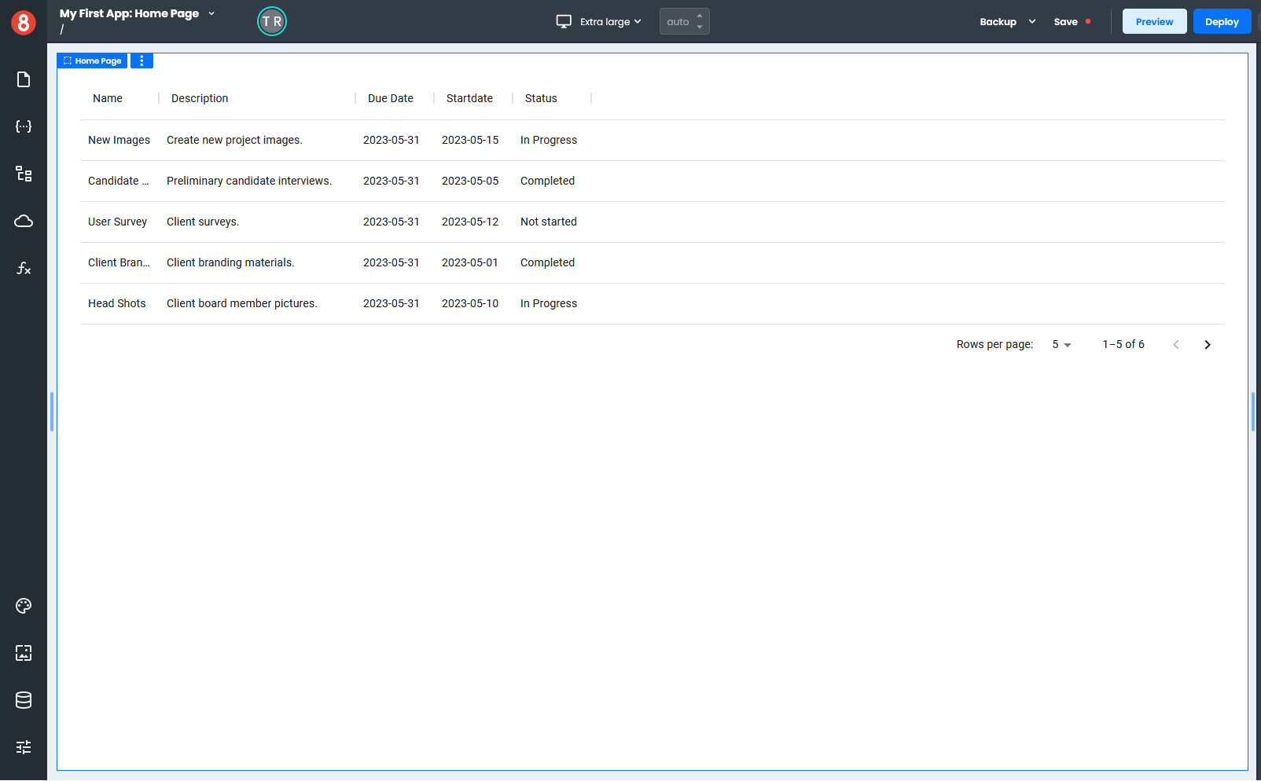Click the Preview button
The image size is (1261, 781).
coord(1154,22)
